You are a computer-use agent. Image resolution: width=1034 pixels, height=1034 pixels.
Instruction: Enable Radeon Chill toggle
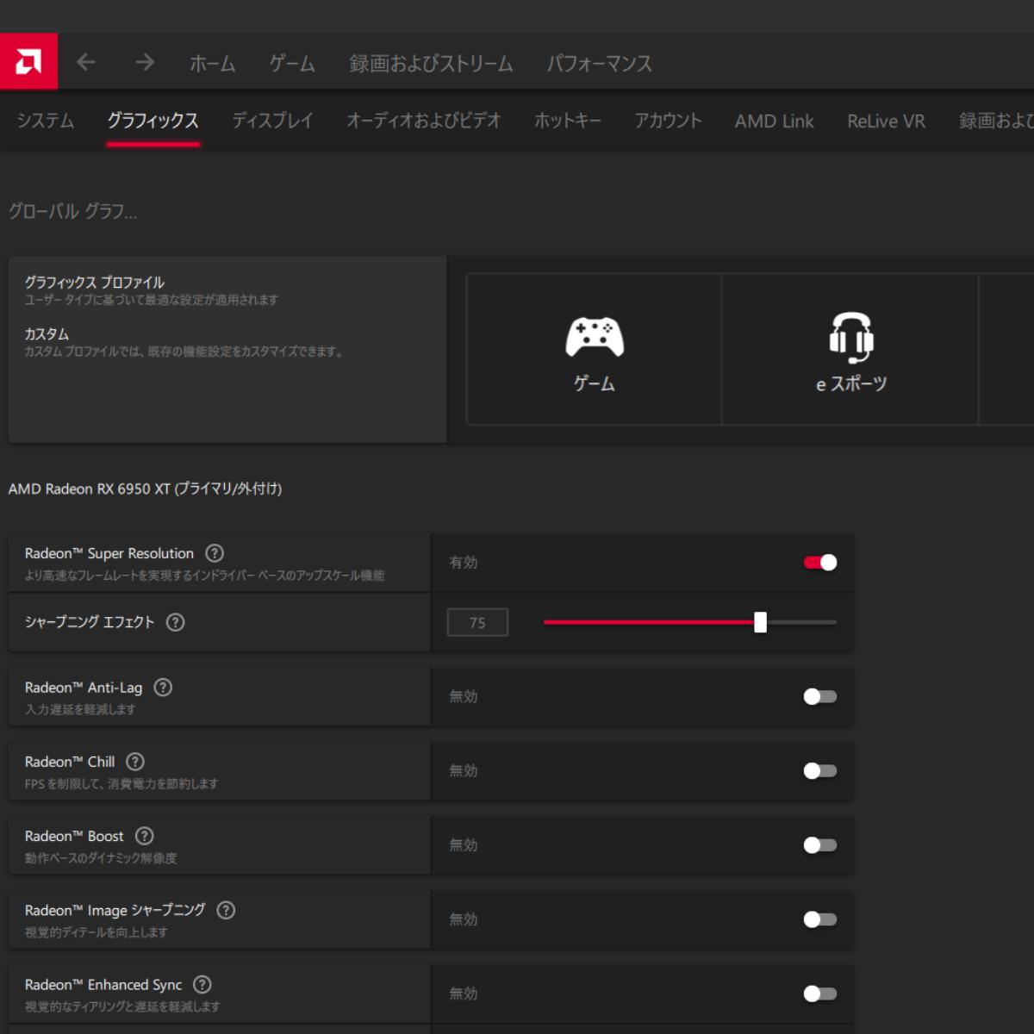point(820,770)
